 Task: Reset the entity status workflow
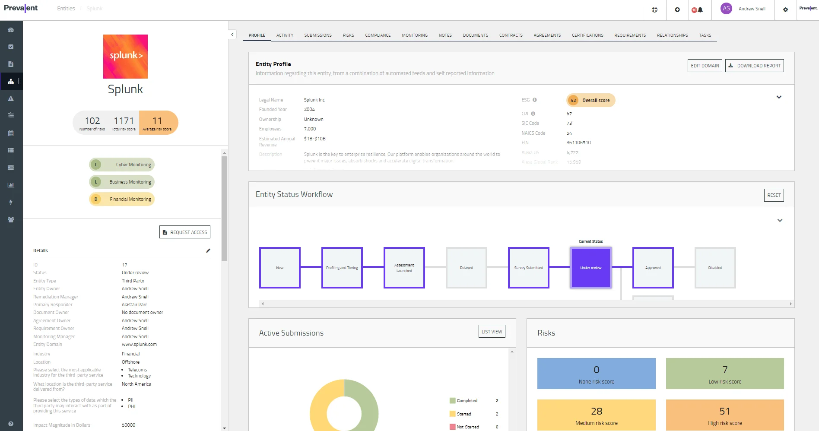(774, 195)
